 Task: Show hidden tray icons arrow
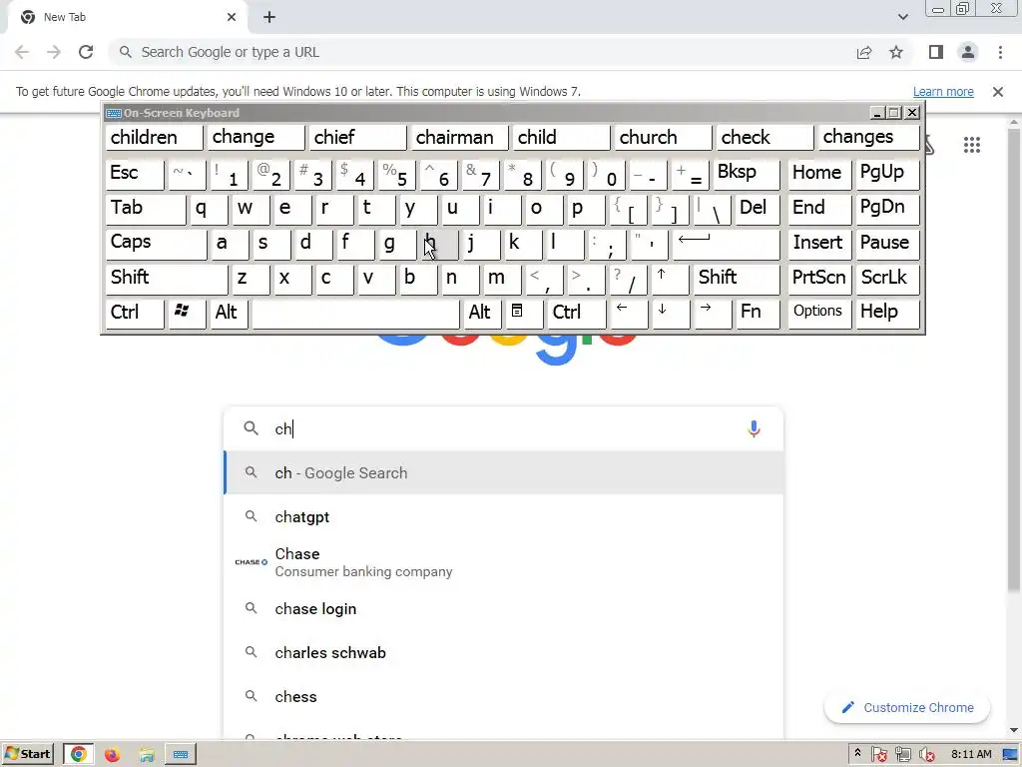tap(857, 754)
